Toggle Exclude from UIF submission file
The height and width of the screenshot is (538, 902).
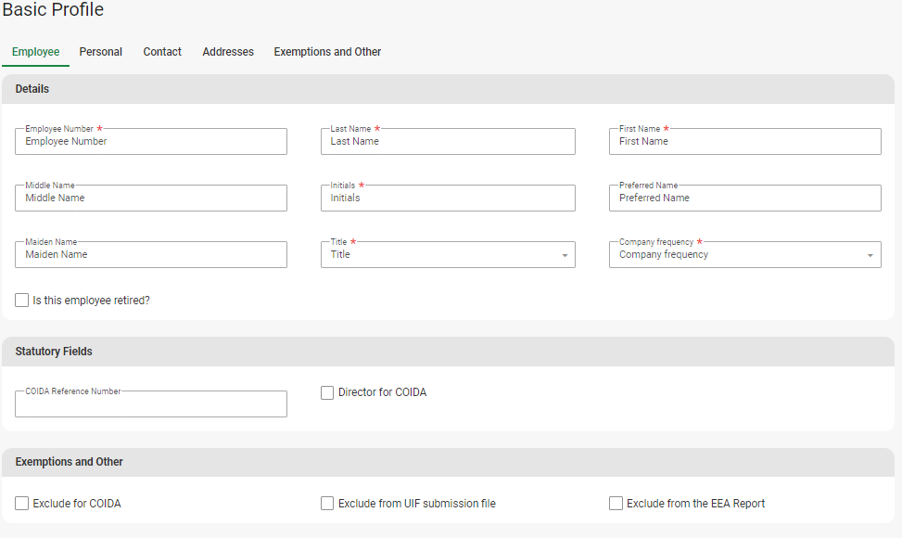coord(327,504)
